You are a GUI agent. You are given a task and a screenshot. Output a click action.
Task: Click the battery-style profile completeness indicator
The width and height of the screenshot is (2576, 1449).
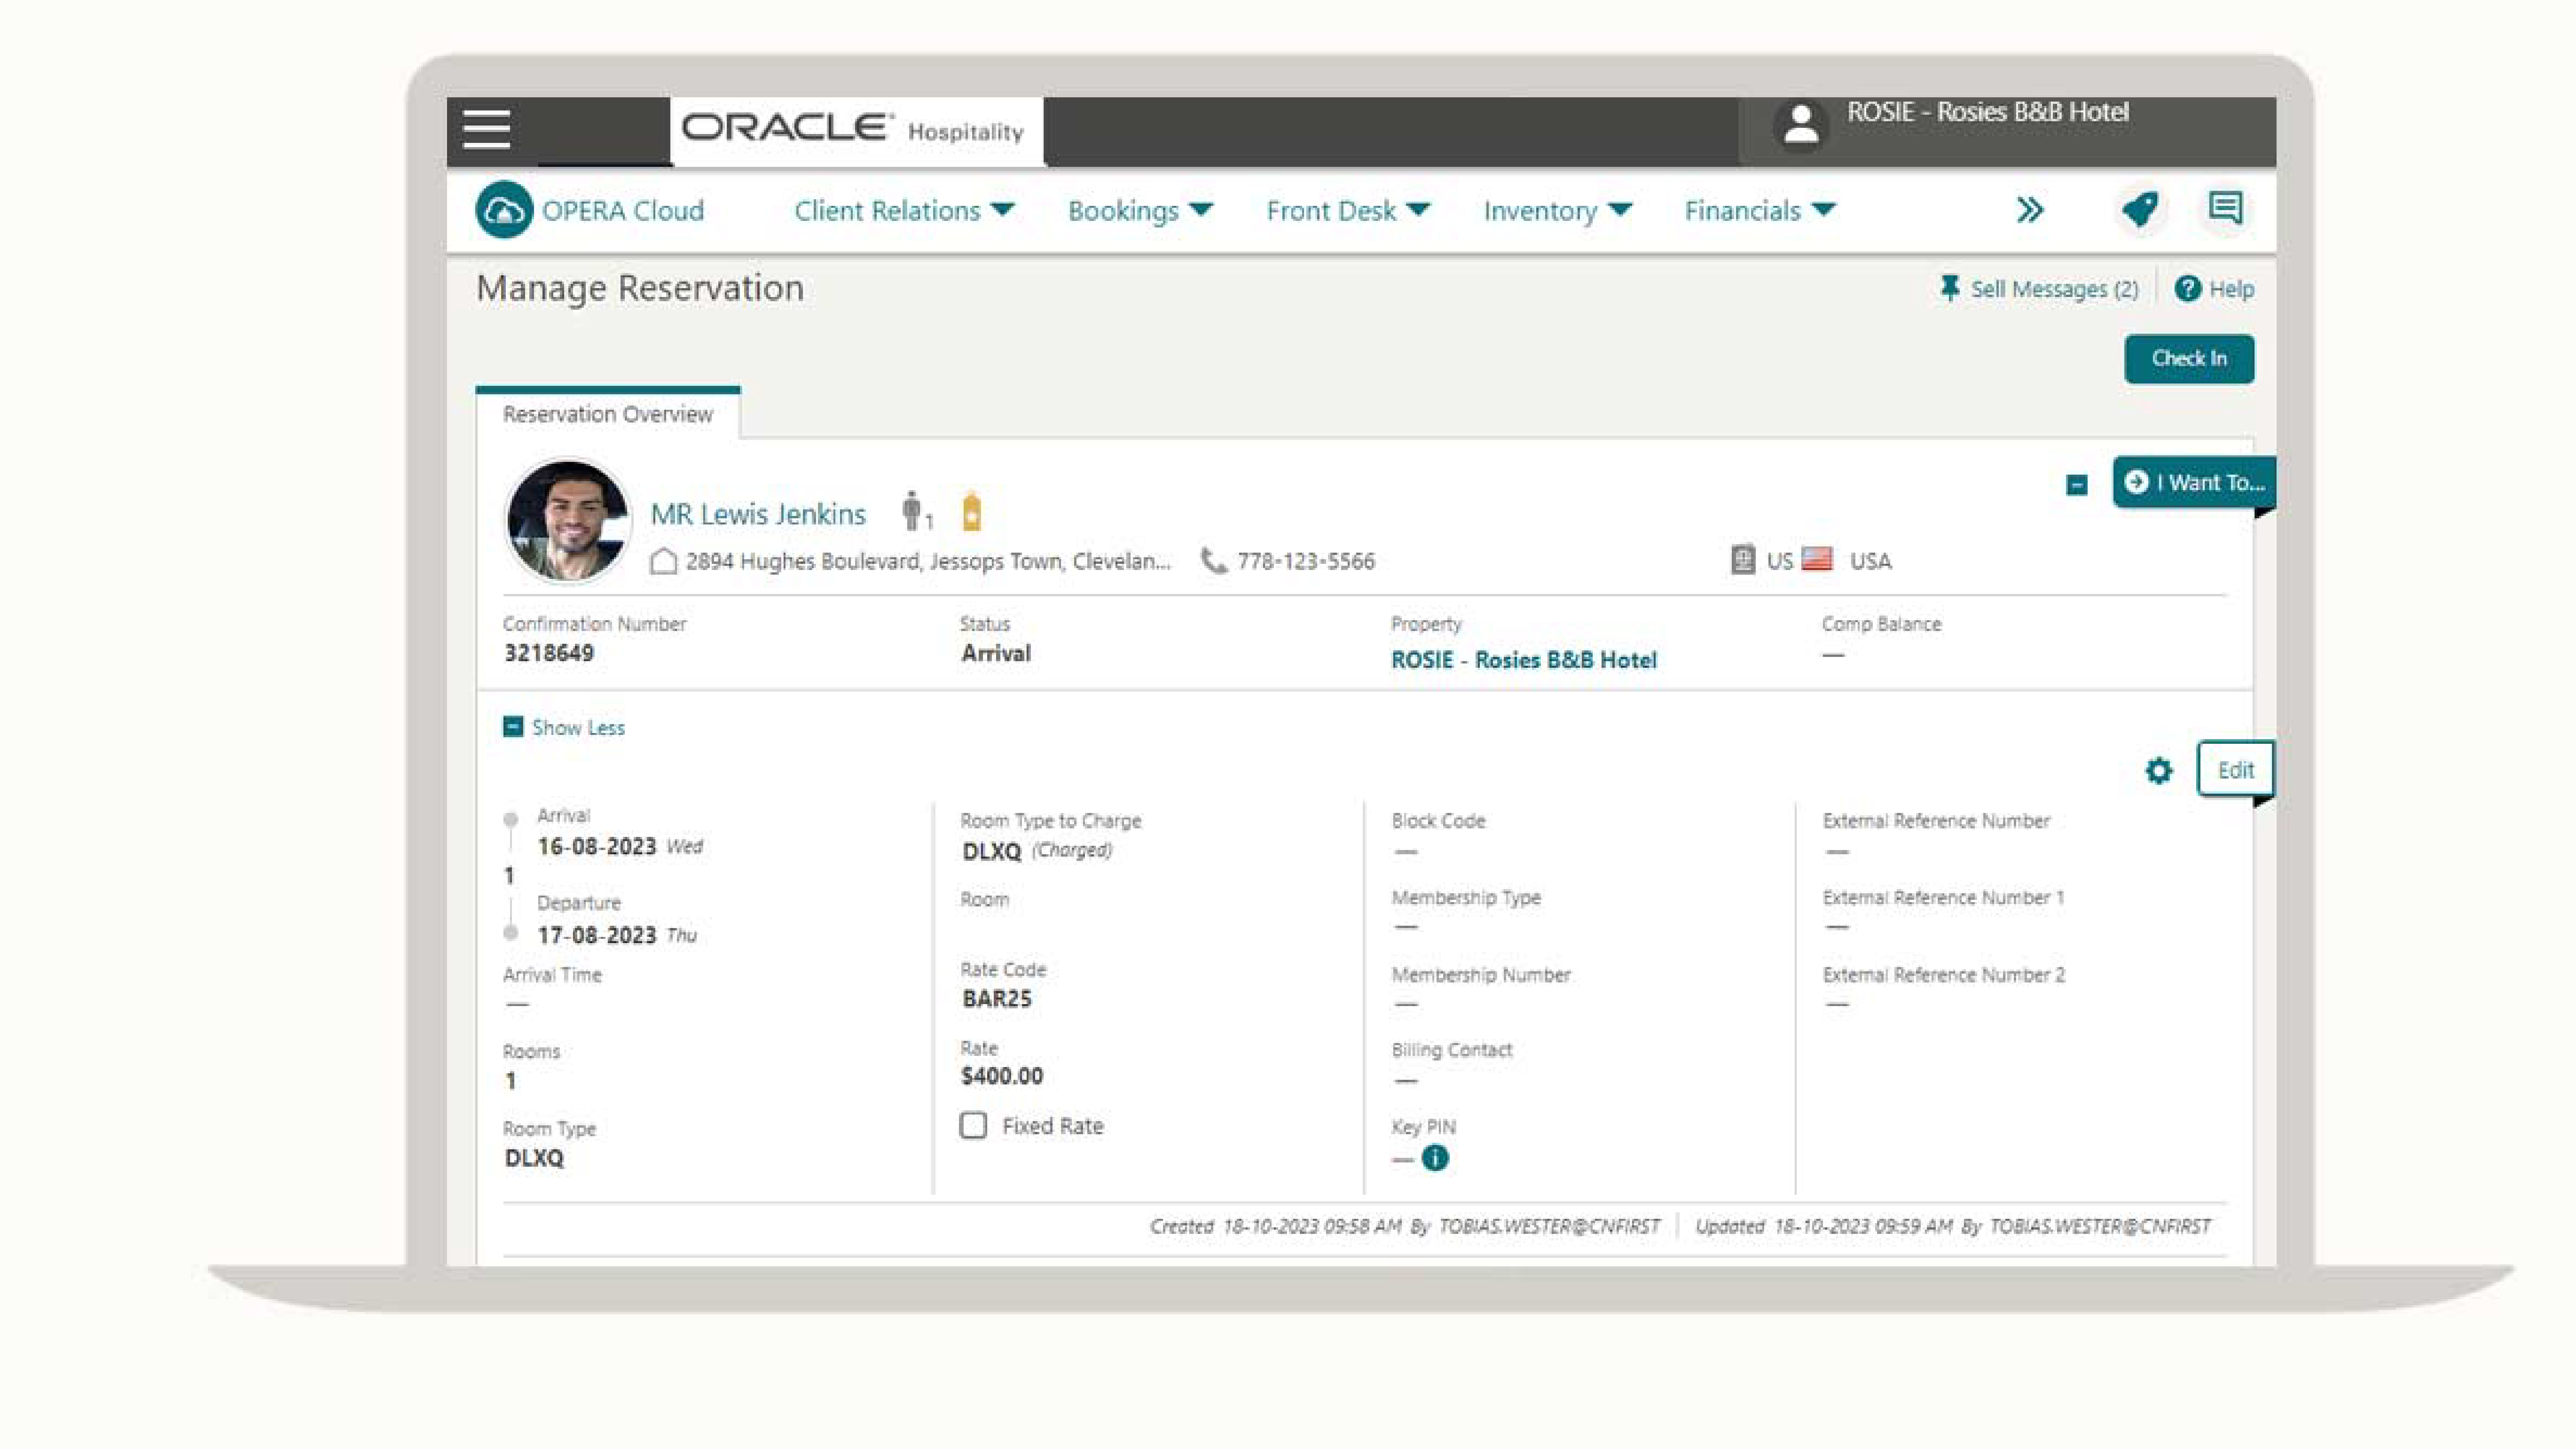(x=971, y=511)
